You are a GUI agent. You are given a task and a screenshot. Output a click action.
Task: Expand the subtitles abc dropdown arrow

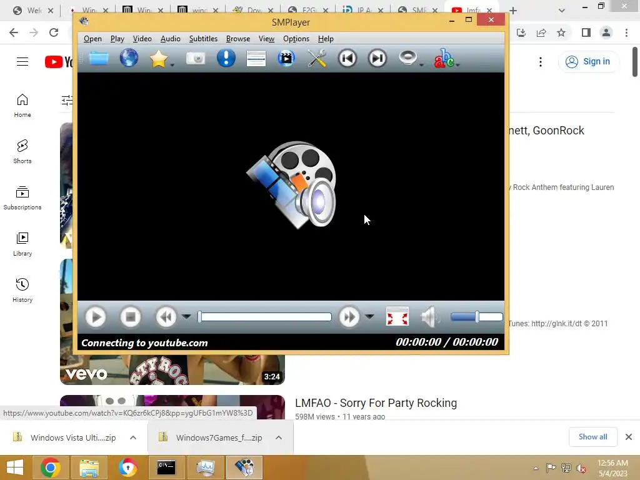pyautogui.click(x=457, y=65)
